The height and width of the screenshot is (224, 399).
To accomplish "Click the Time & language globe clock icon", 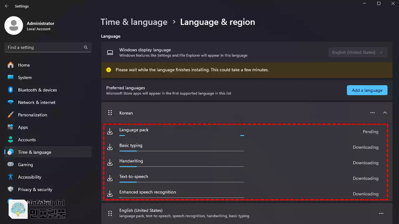I will tap(11, 152).
